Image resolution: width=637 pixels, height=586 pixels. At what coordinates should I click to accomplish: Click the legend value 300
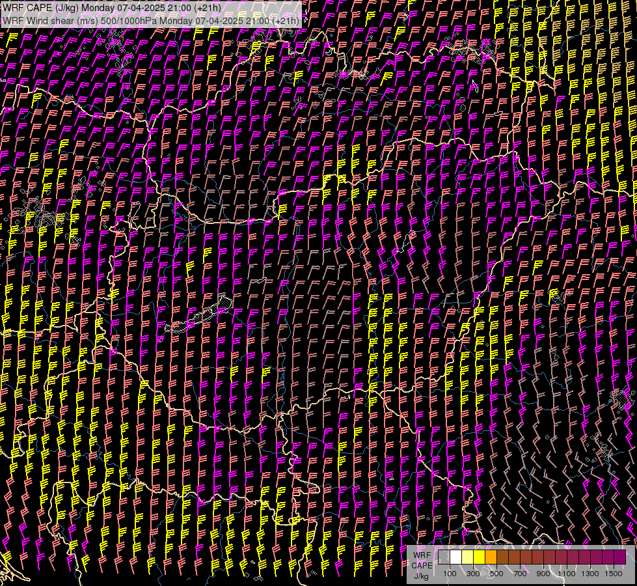click(473, 574)
